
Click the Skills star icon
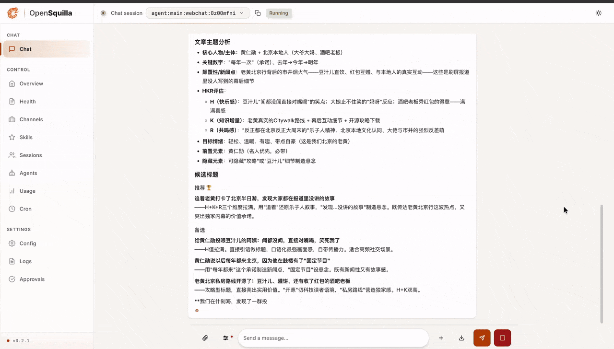12,137
